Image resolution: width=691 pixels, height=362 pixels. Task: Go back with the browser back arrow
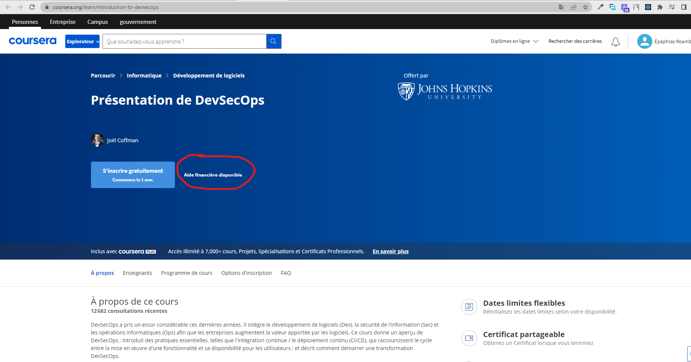point(8,7)
